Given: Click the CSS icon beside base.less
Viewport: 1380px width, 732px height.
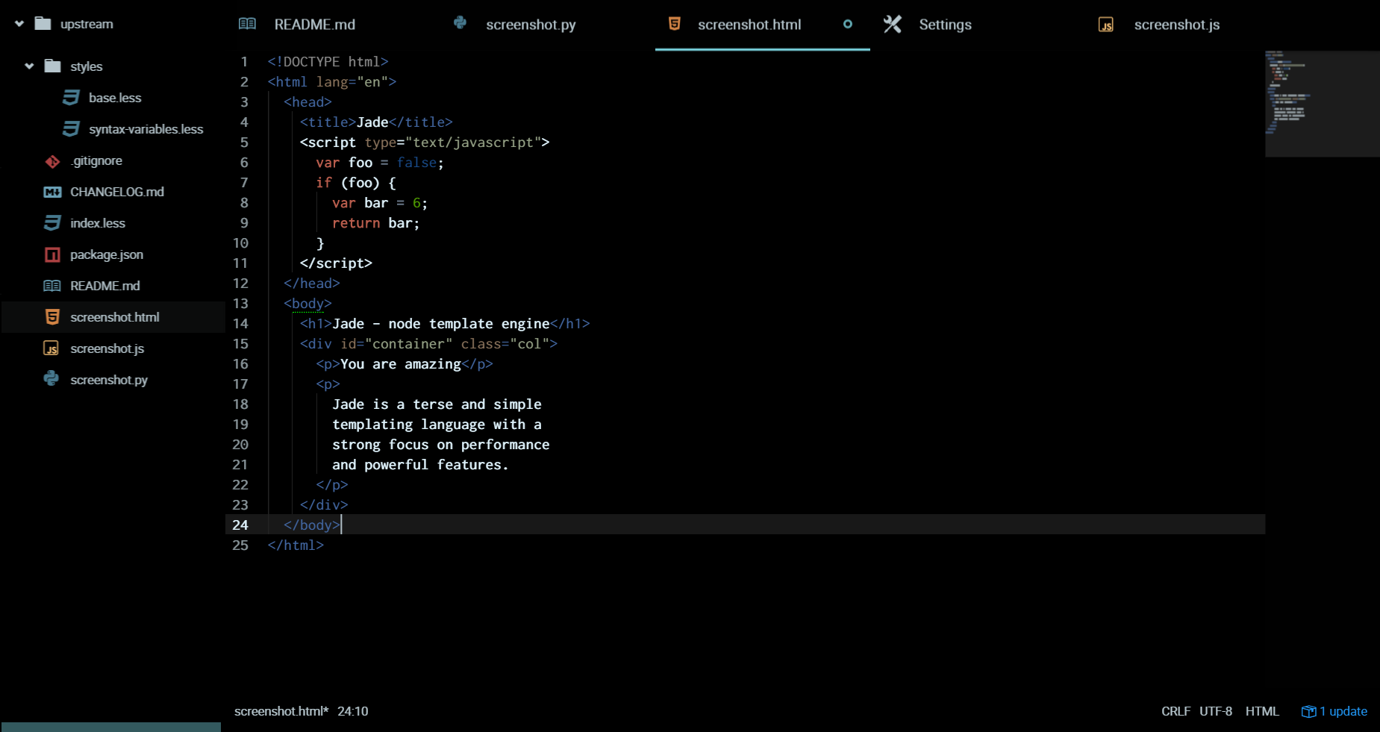Looking at the screenshot, I should click(x=71, y=98).
